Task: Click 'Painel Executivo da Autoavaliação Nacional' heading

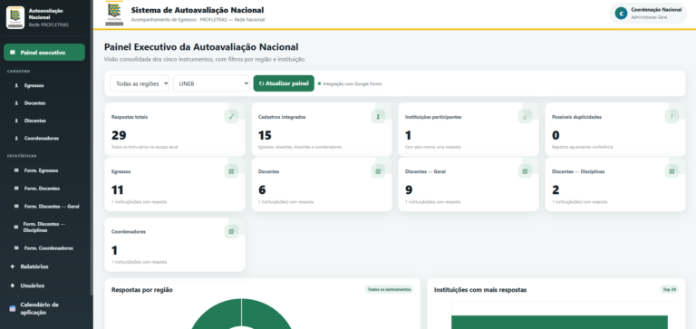Action: (x=201, y=47)
